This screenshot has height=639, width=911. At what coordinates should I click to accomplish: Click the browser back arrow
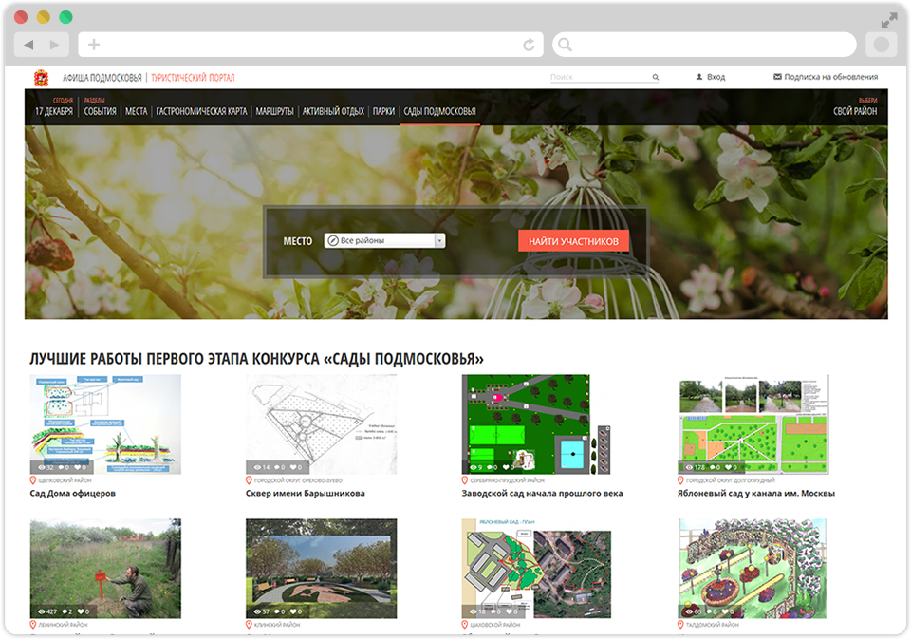coord(28,45)
